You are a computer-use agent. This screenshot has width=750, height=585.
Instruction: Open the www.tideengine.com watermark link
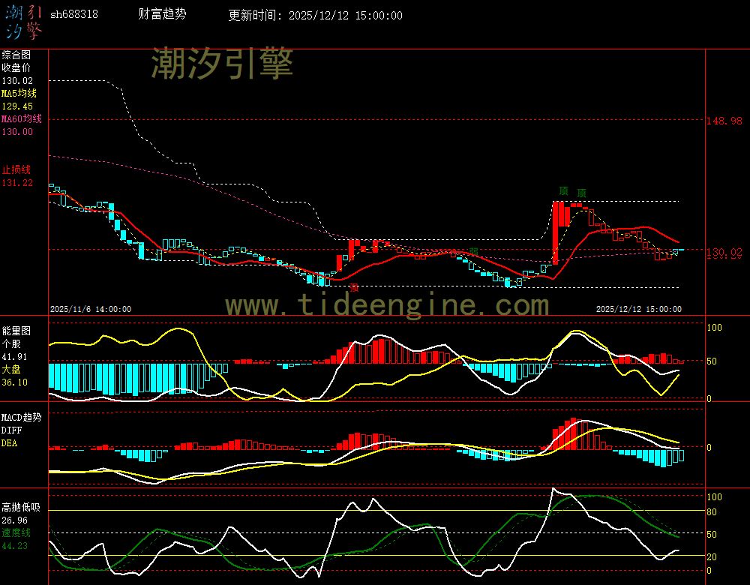click(x=387, y=304)
